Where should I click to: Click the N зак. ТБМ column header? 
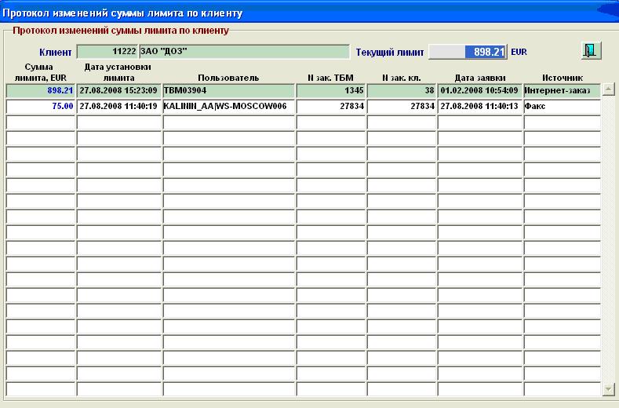pyautogui.click(x=330, y=78)
